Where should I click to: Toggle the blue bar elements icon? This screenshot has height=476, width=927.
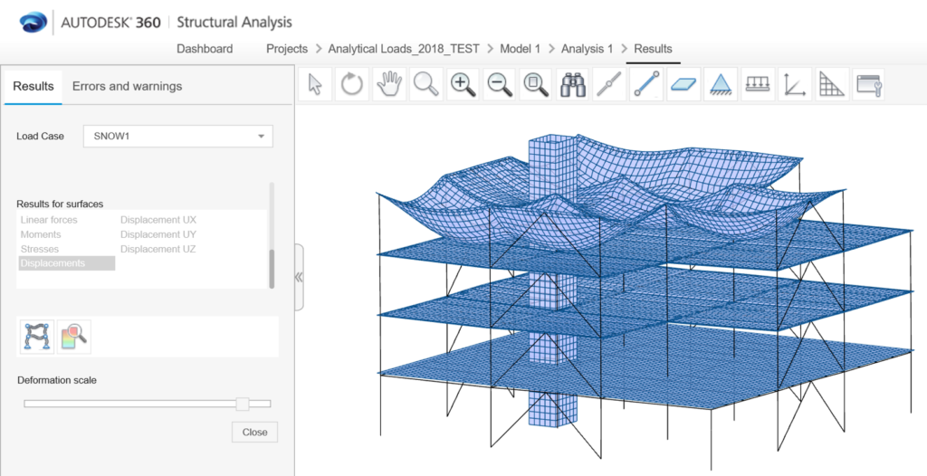[646, 85]
